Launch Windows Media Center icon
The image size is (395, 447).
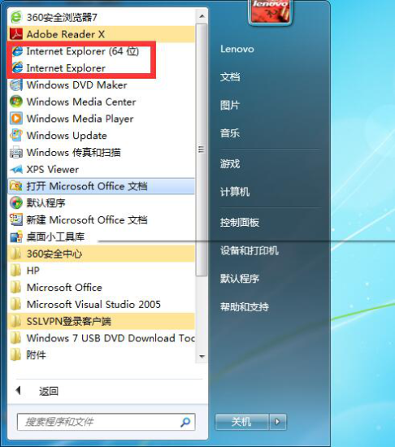pyautogui.click(x=16, y=102)
